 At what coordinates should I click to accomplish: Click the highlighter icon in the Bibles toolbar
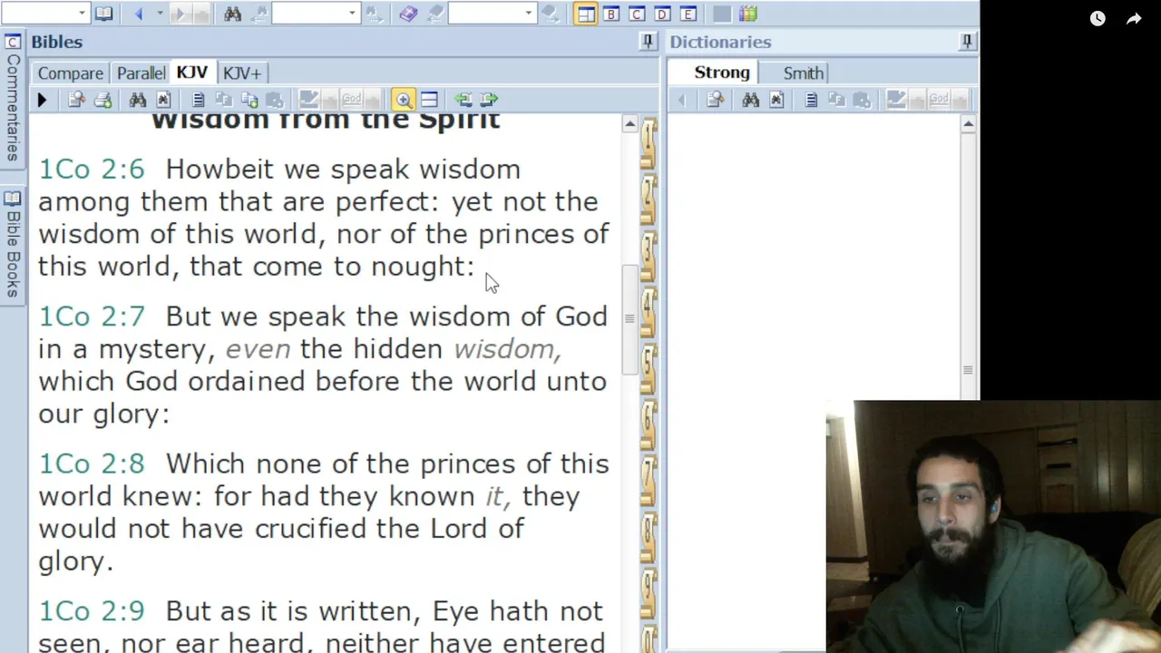click(x=308, y=100)
